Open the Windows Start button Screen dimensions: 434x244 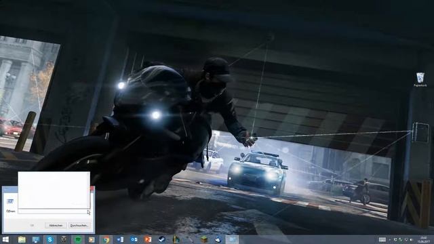pyautogui.click(x=5, y=239)
